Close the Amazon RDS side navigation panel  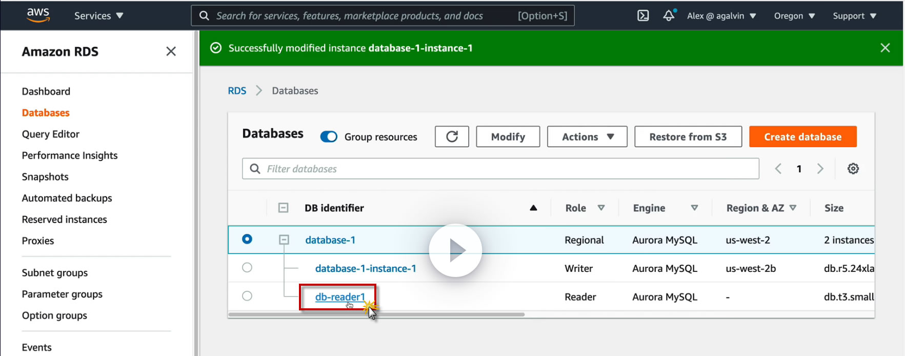171,51
